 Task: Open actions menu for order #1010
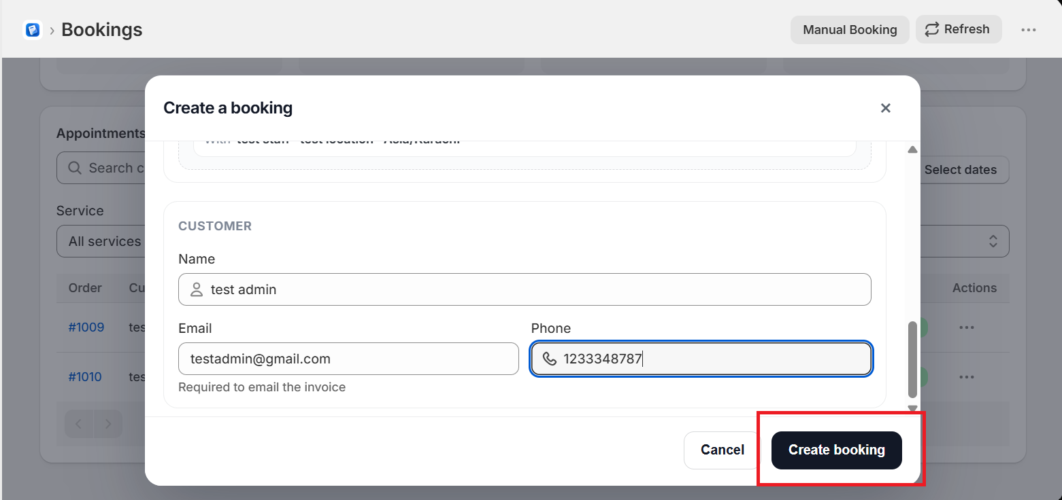967,377
